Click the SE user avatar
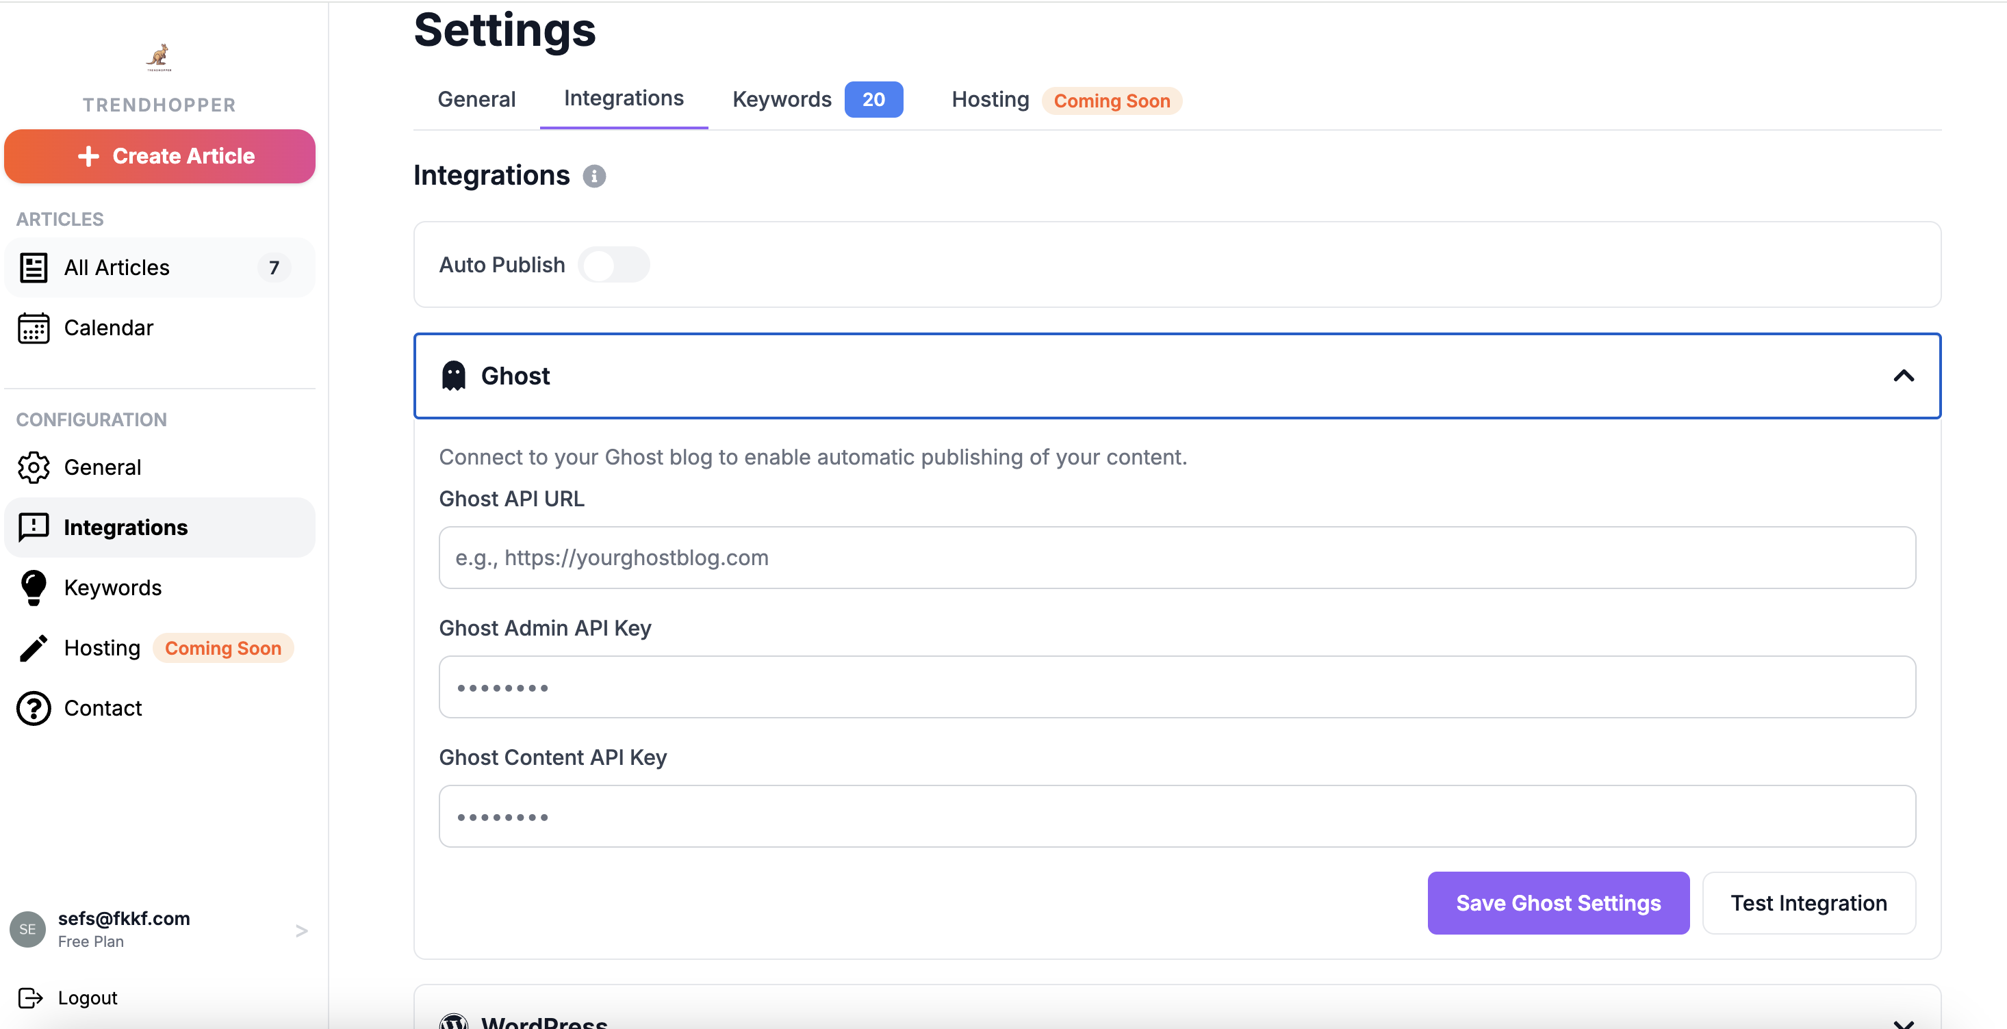 (x=27, y=929)
